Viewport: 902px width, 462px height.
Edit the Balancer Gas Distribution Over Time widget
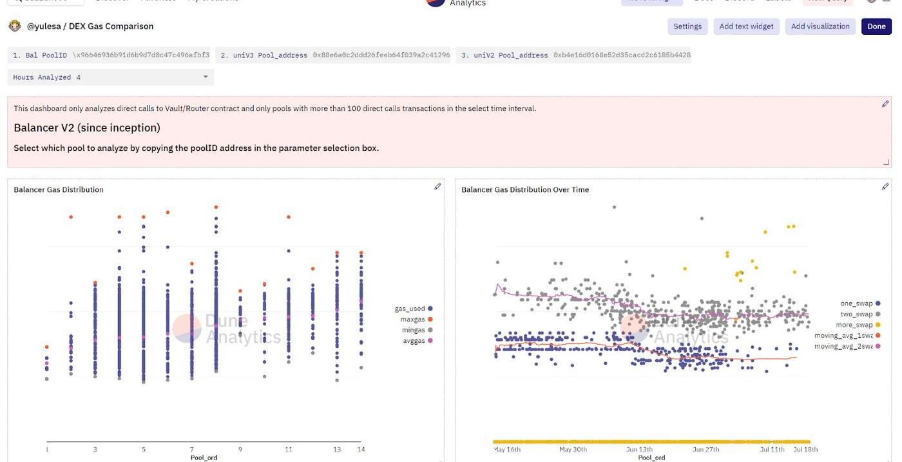pyautogui.click(x=885, y=186)
